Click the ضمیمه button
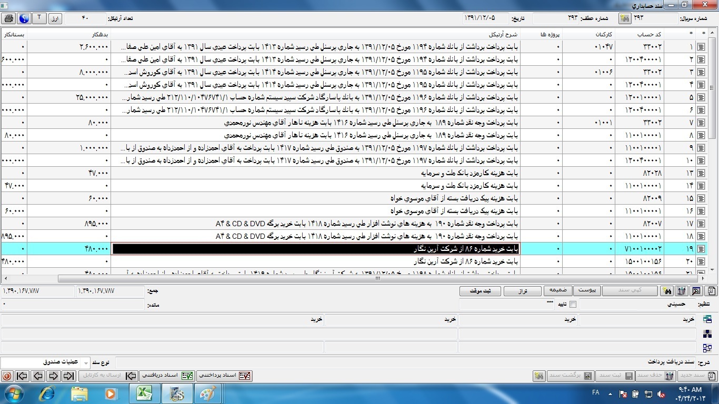The width and height of the screenshot is (719, 404). point(558,290)
